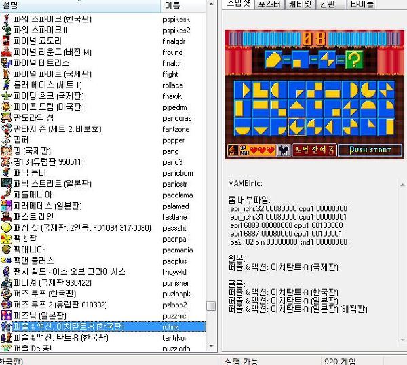
Task: Click the passsht game icon
Action: tap(6, 228)
